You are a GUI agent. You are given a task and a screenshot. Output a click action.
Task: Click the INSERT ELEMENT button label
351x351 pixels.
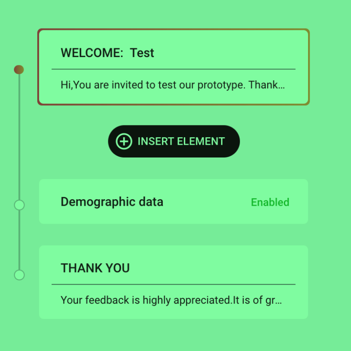(x=181, y=141)
